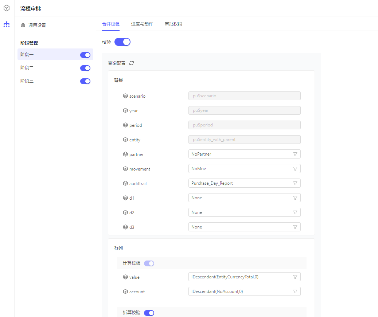Viewport: 378px width, 317px height.
Task: Toggle the 折算校验 switch
Action: 149,313
